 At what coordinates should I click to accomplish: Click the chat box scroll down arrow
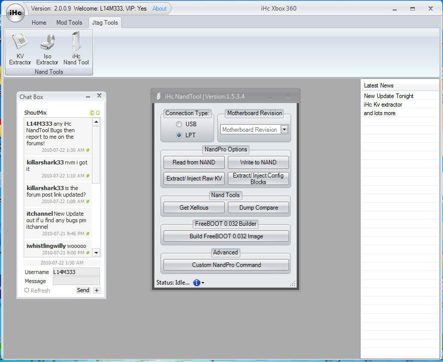point(96,252)
